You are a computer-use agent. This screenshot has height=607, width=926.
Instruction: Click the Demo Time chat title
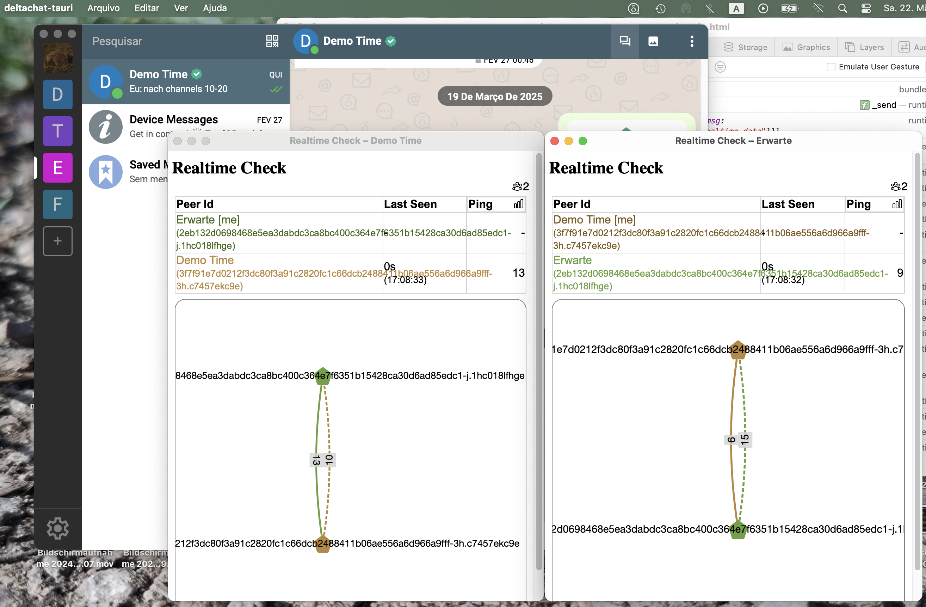[352, 41]
